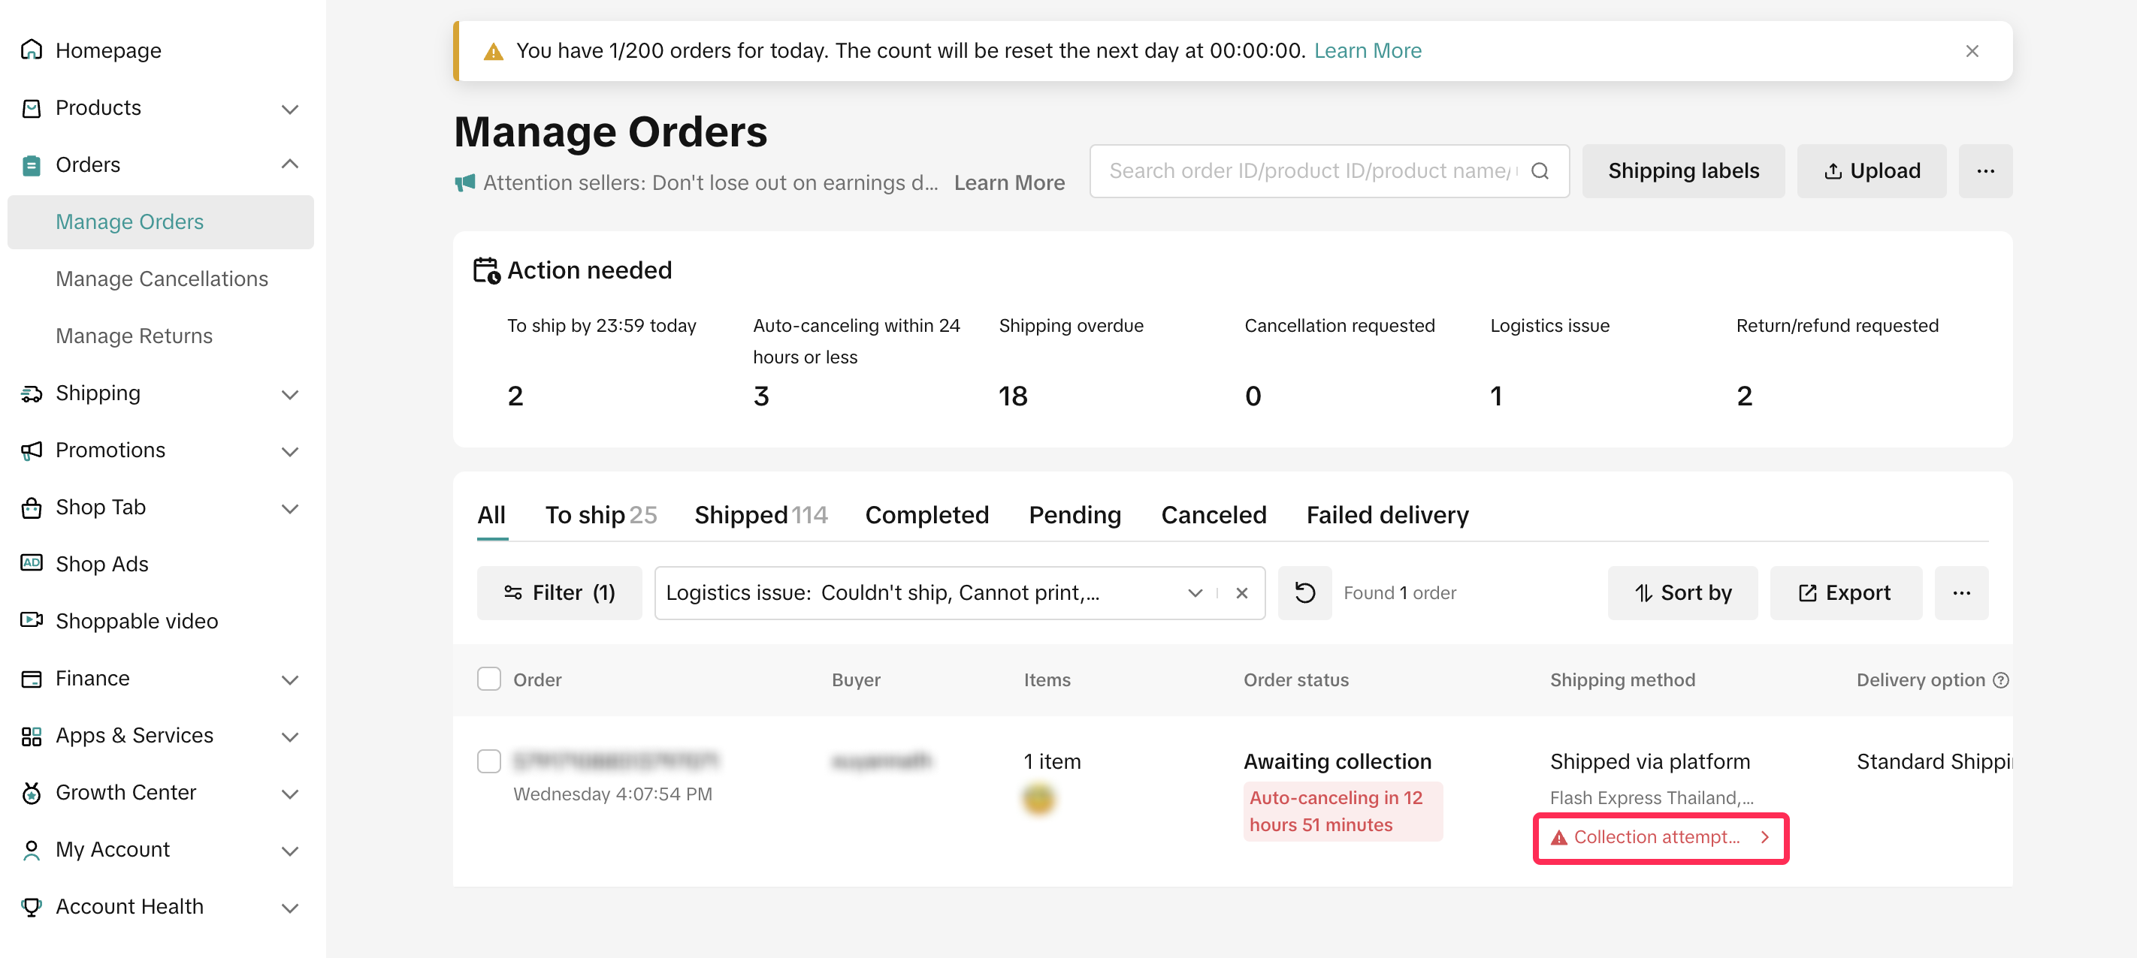Open the Collection attempt warning details

(1660, 837)
